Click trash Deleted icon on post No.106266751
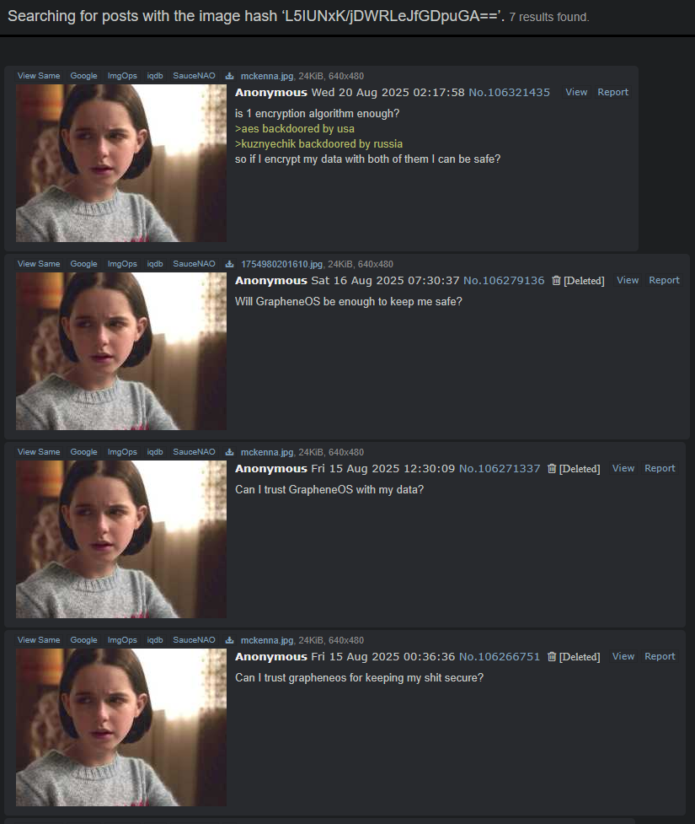Image resolution: width=695 pixels, height=824 pixels. coord(552,657)
